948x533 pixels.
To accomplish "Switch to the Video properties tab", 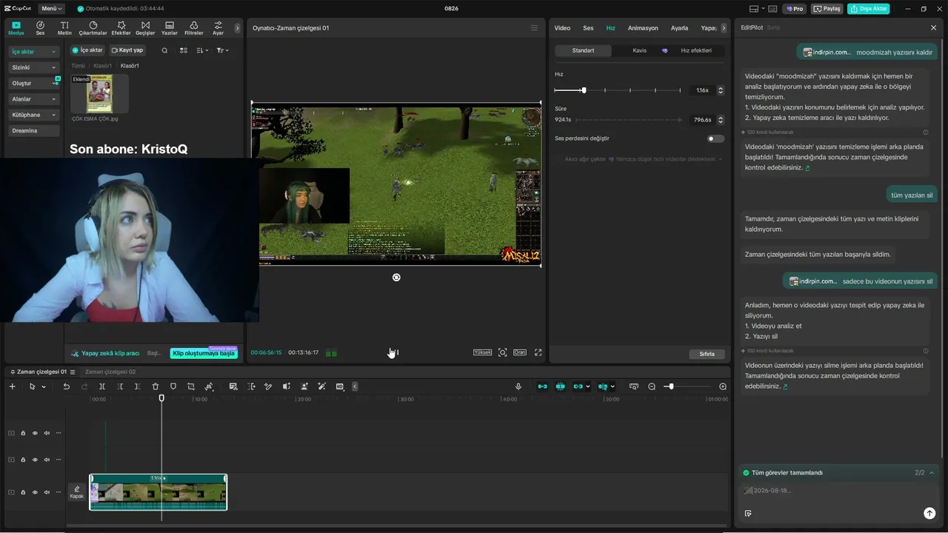I will click(562, 28).
